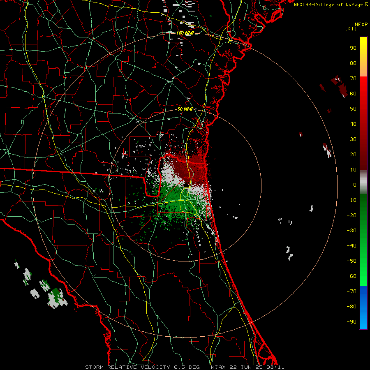Click the -50 value on velocity scale

coord(351,261)
